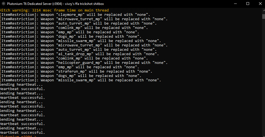Click the first Heartbeat successful line
The width and height of the screenshot is (265, 137).
pos(22,89)
